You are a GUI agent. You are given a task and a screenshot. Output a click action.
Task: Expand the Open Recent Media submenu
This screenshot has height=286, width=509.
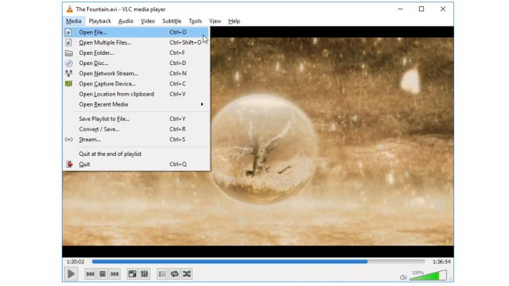[135, 104]
